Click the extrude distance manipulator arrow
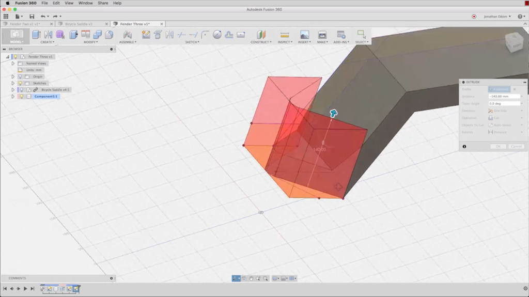Image resolution: width=529 pixels, height=297 pixels. tap(333, 114)
